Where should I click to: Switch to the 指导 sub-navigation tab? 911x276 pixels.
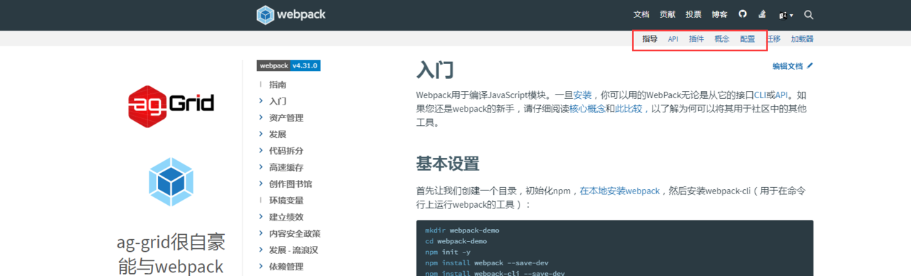click(x=650, y=39)
